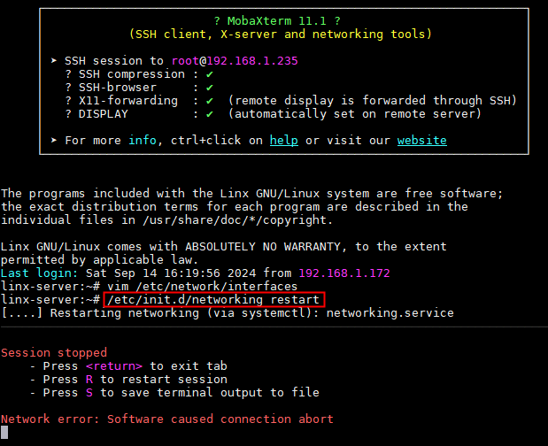Viewport: 548px width, 446px height.
Task: Open the 'help' link in the banner
Action: tap(284, 141)
